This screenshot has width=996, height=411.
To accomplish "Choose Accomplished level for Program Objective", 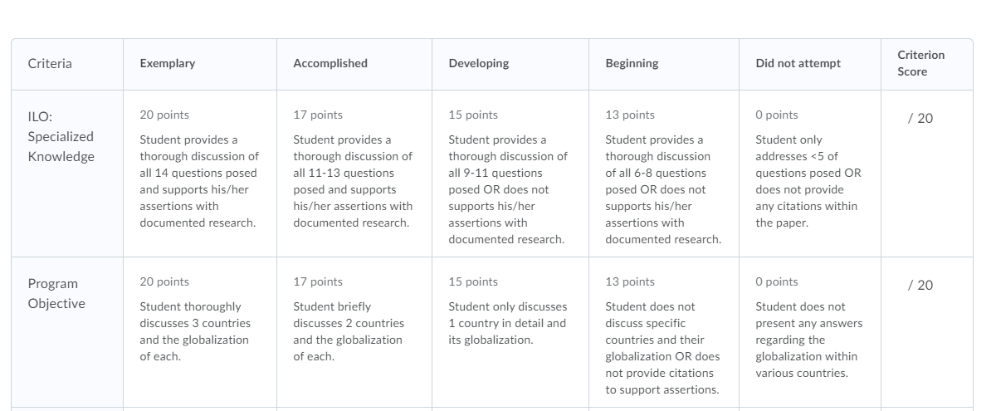I will pyautogui.click(x=354, y=331).
